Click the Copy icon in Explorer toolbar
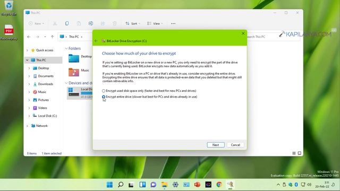 pos(67,23)
